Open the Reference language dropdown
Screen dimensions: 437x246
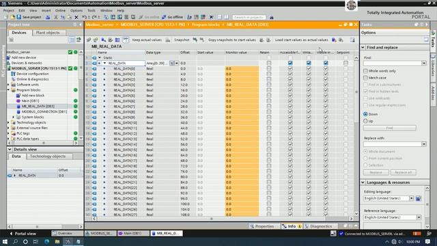419,217
